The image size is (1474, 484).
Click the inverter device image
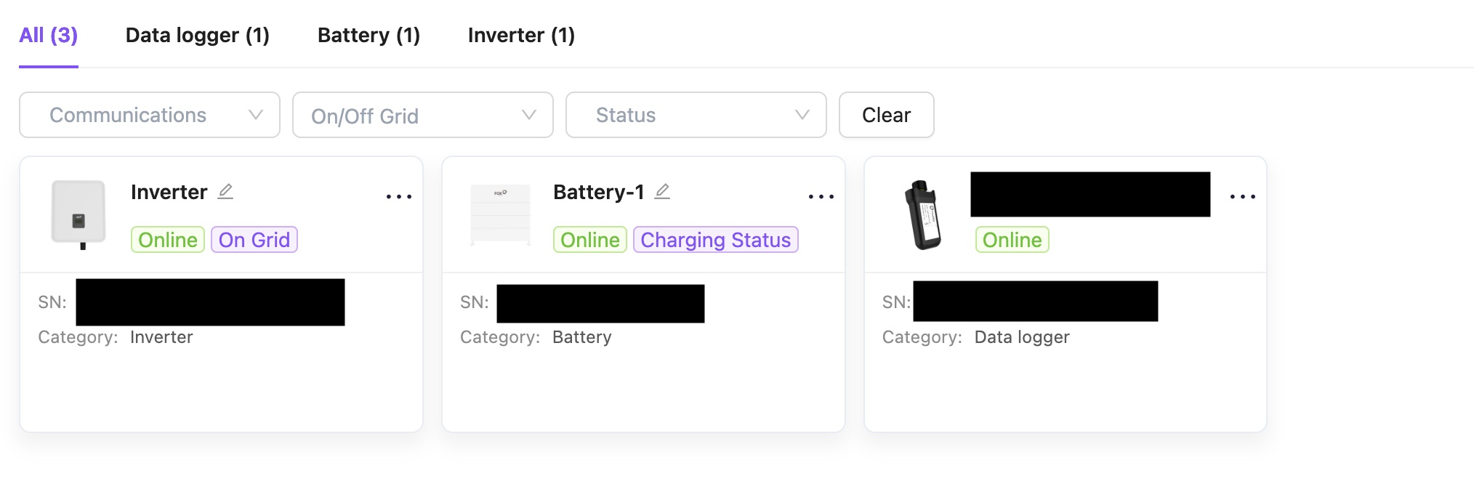(x=78, y=214)
